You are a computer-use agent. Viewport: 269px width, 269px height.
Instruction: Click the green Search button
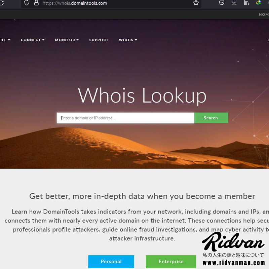(x=211, y=118)
